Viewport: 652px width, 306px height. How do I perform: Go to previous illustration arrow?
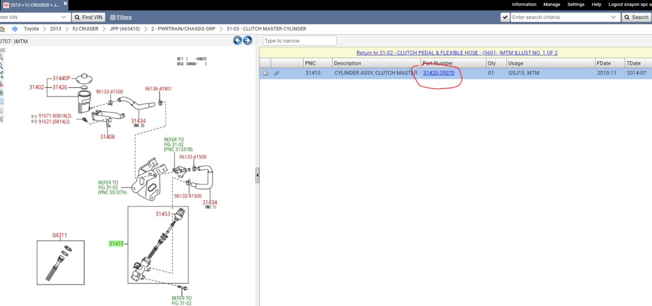pyautogui.click(x=238, y=40)
